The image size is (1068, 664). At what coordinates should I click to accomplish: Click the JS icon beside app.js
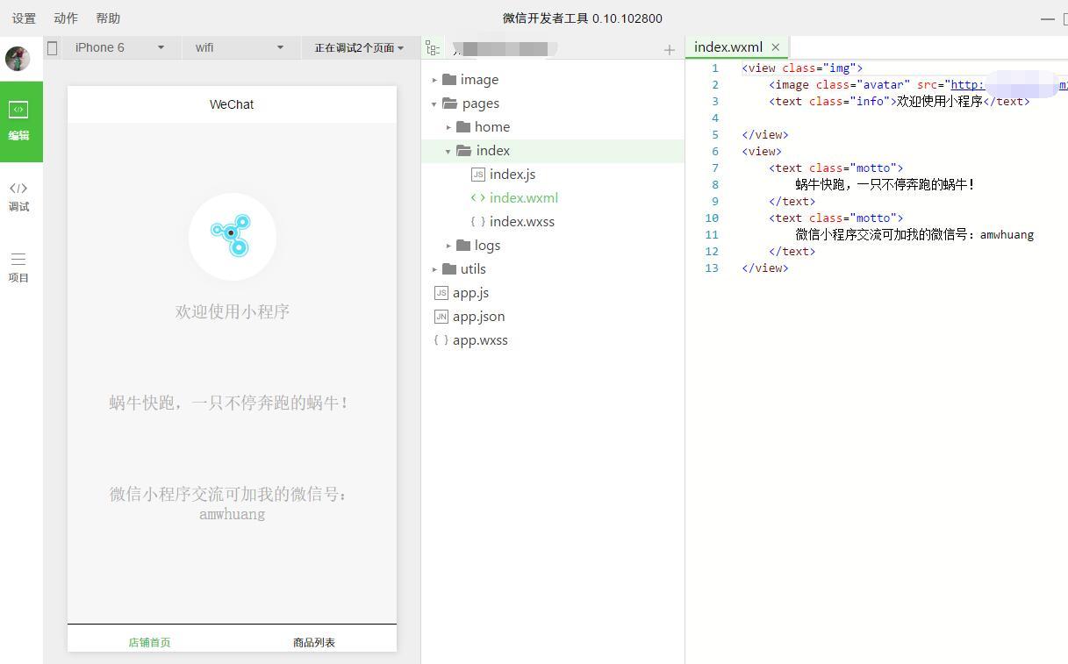[x=441, y=293]
